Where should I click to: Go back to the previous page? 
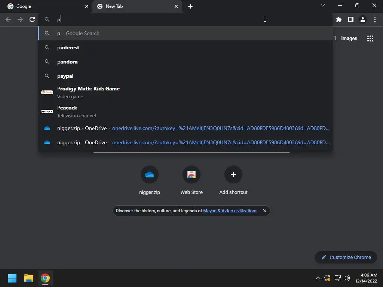(x=8, y=19)
